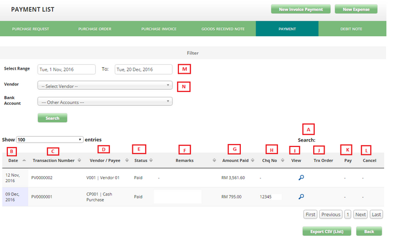395x239 pixels.
Task: Click the Back button
Action: click(x=369, y=231)
